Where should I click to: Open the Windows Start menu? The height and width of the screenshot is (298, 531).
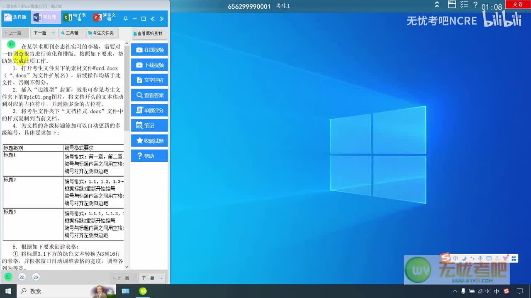(x=8, y=291)
